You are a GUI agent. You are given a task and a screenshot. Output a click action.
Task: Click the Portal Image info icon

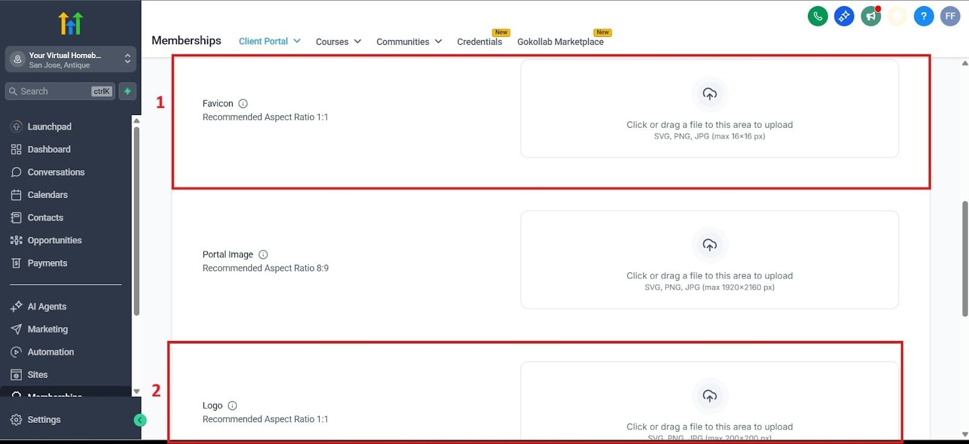263,255
